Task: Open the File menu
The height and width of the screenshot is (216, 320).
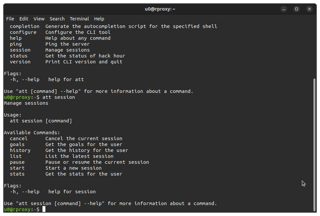Action: pyautogui.click(x=10, y=18)
